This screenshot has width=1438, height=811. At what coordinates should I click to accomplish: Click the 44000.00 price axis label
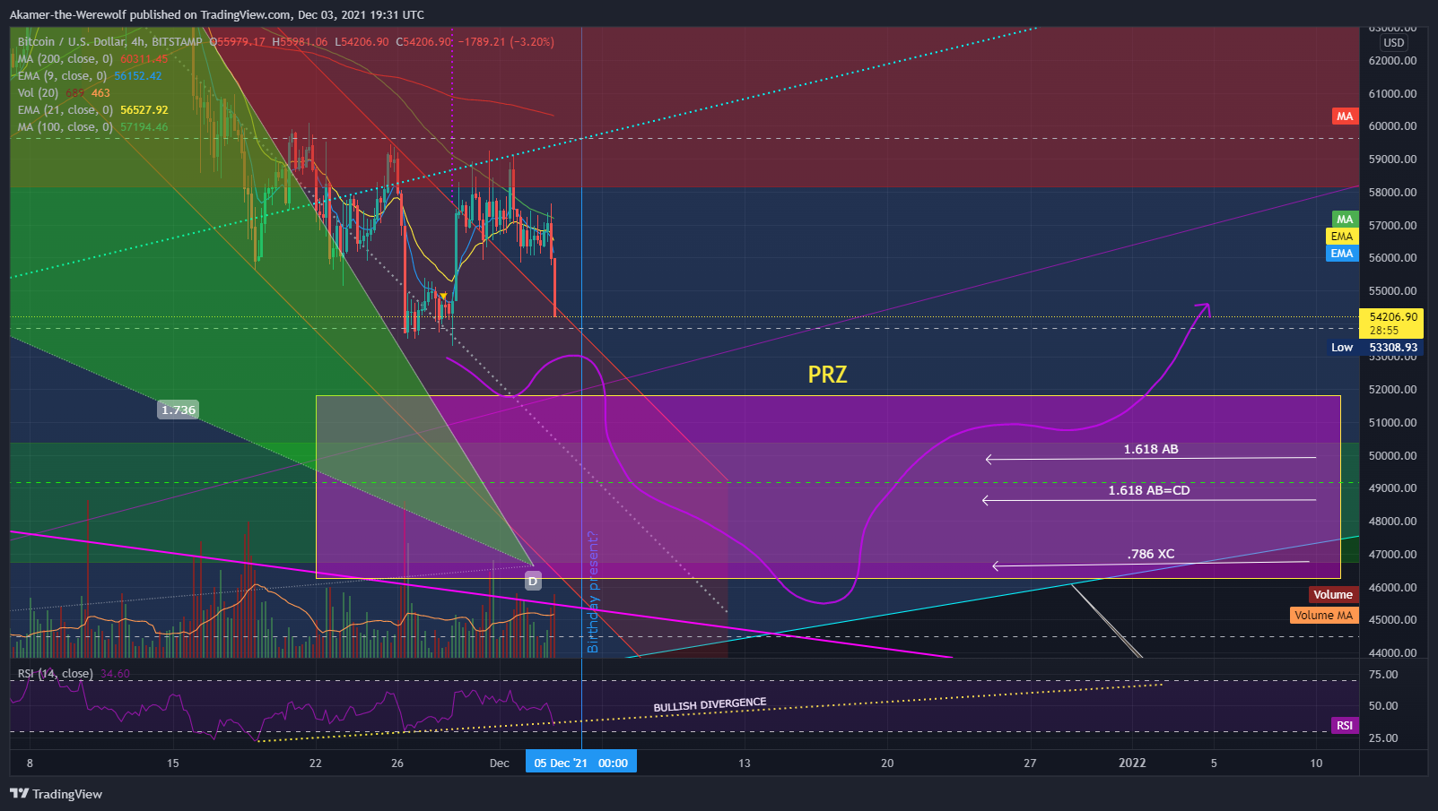click(1392, 653)
